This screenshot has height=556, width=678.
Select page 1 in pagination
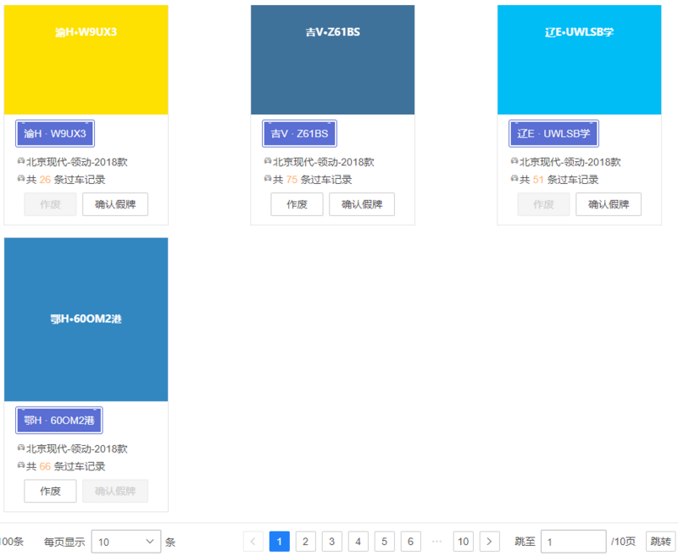[x=280, y=542]
